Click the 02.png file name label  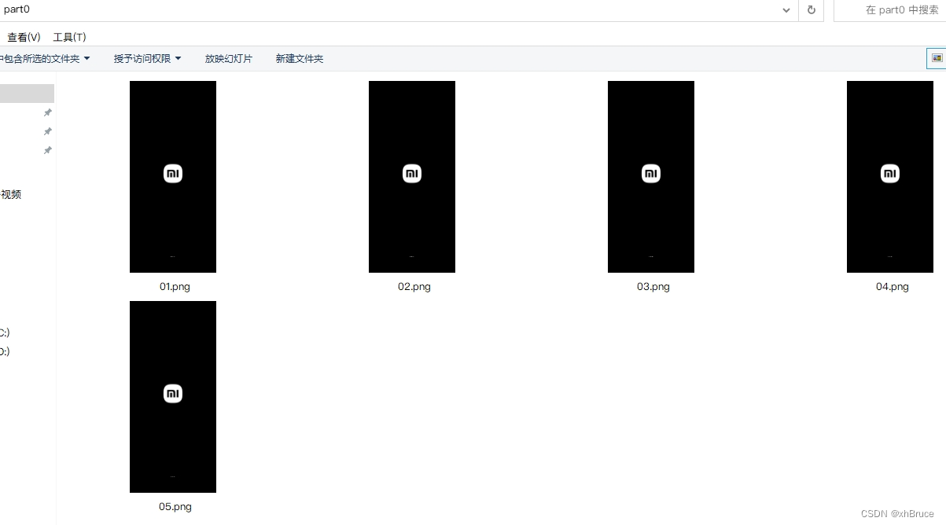414,287
